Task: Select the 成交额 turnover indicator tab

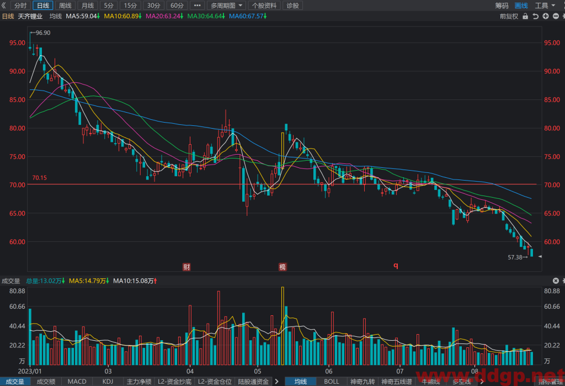Action: tap(46, 382)
